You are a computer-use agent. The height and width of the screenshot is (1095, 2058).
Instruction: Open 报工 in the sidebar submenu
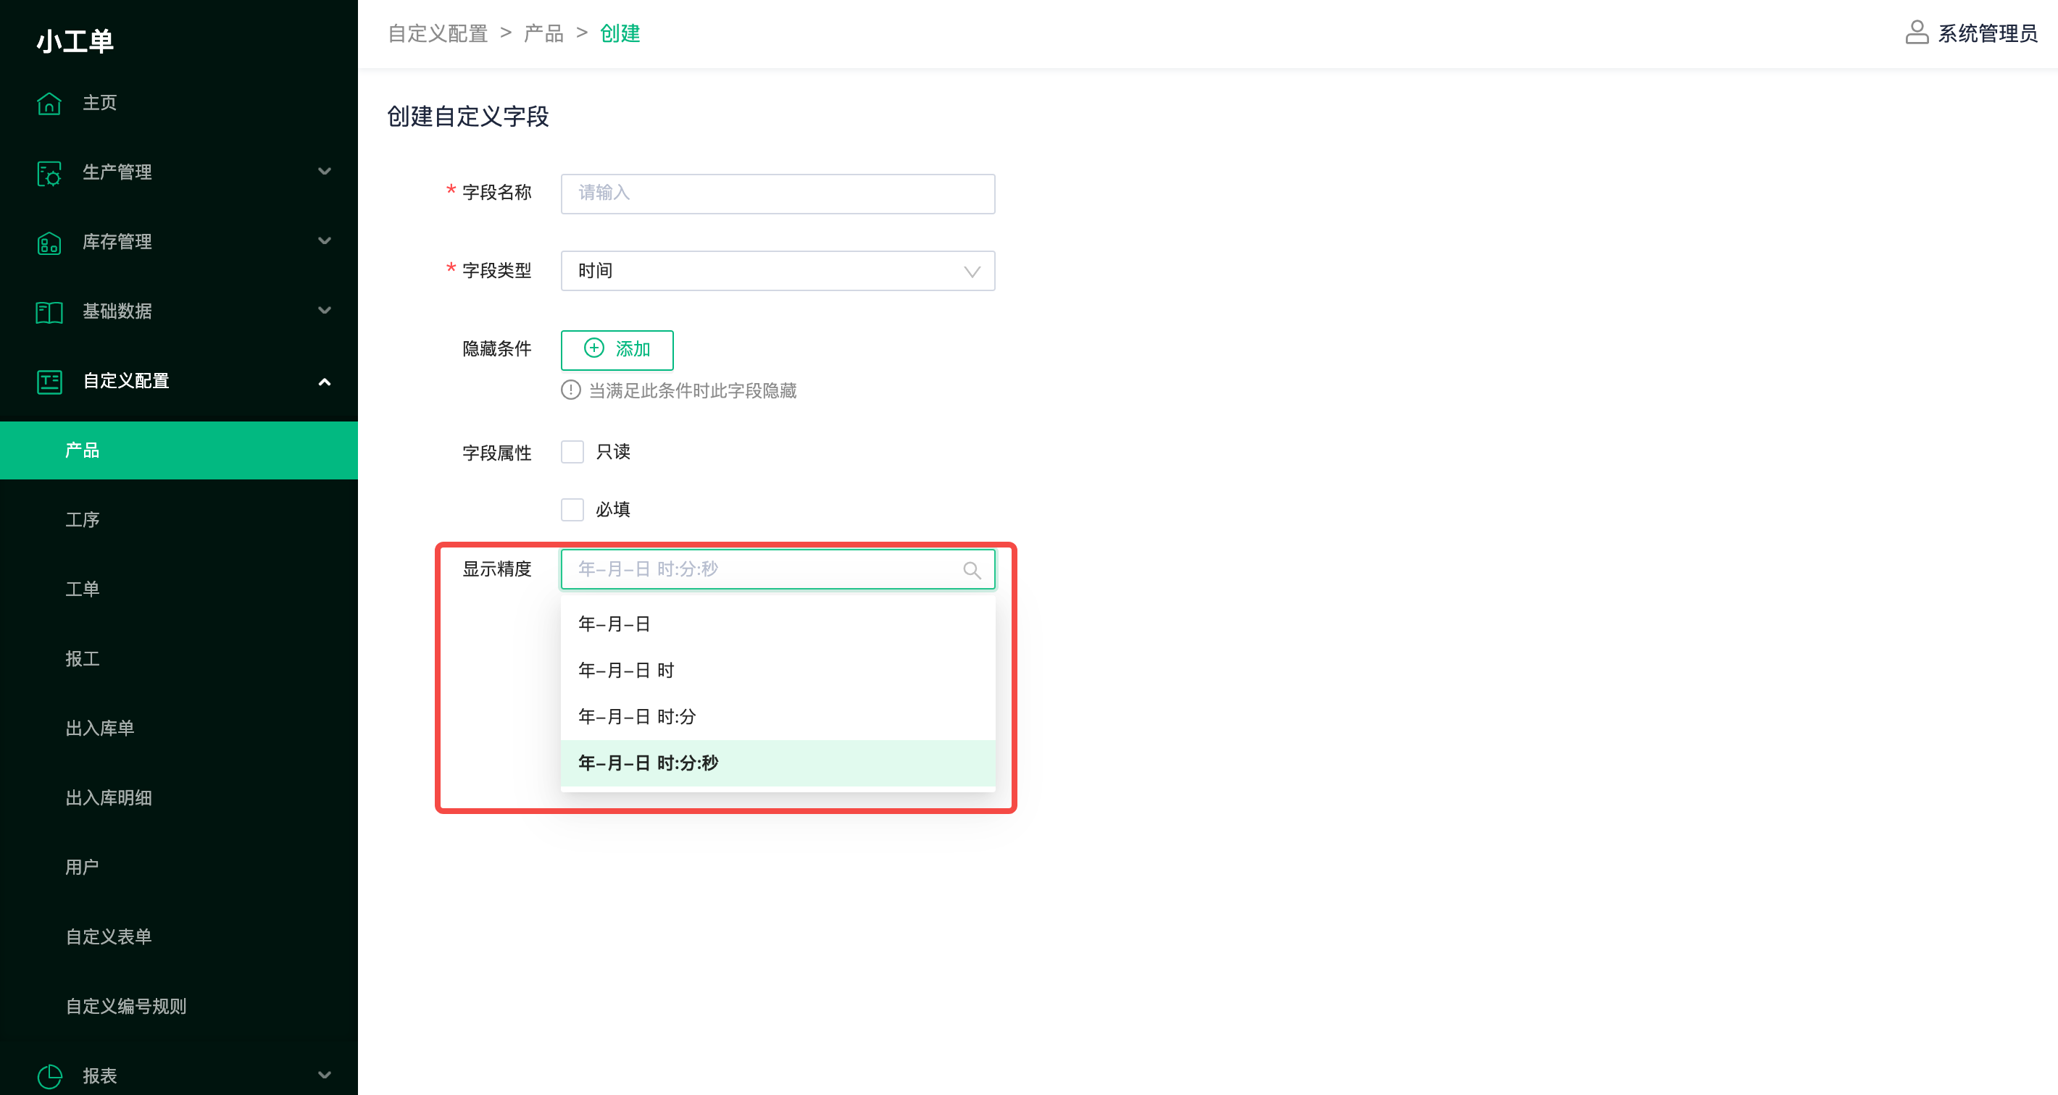coord(179,659)
